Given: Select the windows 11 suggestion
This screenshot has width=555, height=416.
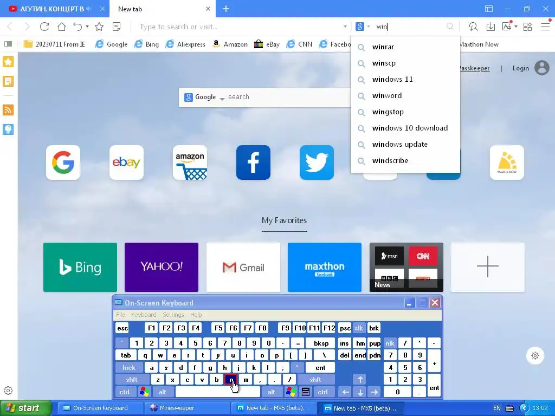Looking at the screenshot, I should tap(405, 79).
